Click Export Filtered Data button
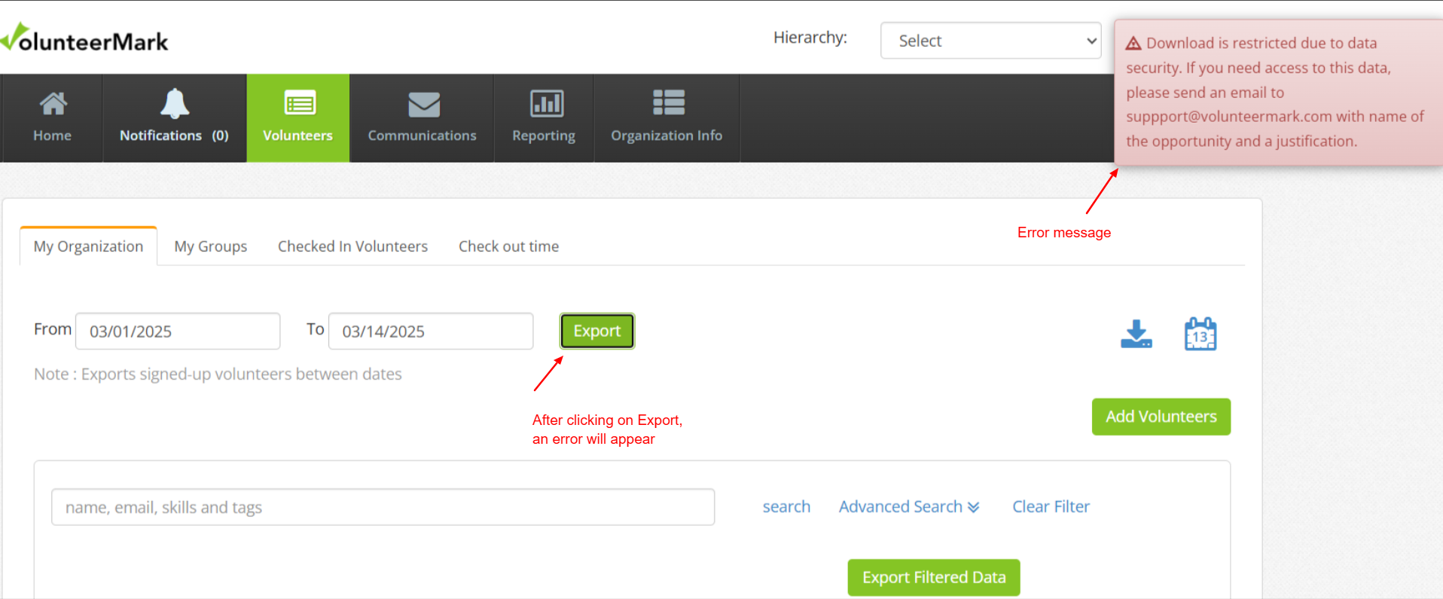Image resolution: width=1443 pixels, height=599 pixels. pyautogui.click(x=933, y=578)
